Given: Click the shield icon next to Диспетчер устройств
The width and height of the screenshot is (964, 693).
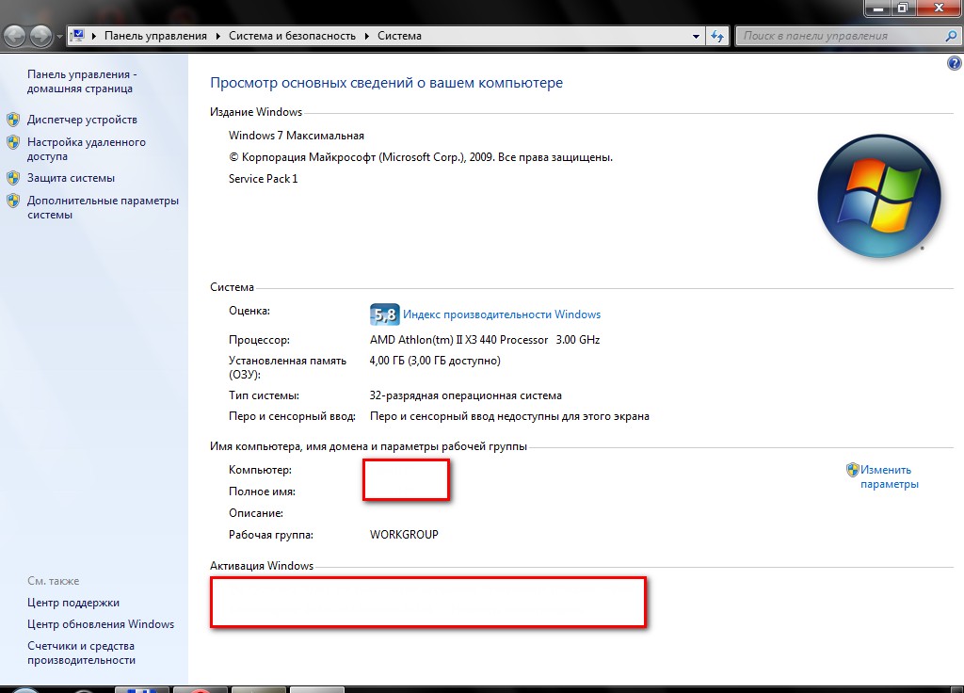Looking at the screenshot, I should [x=13, y=120].
